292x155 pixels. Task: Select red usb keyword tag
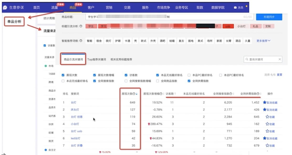(228, 26)
